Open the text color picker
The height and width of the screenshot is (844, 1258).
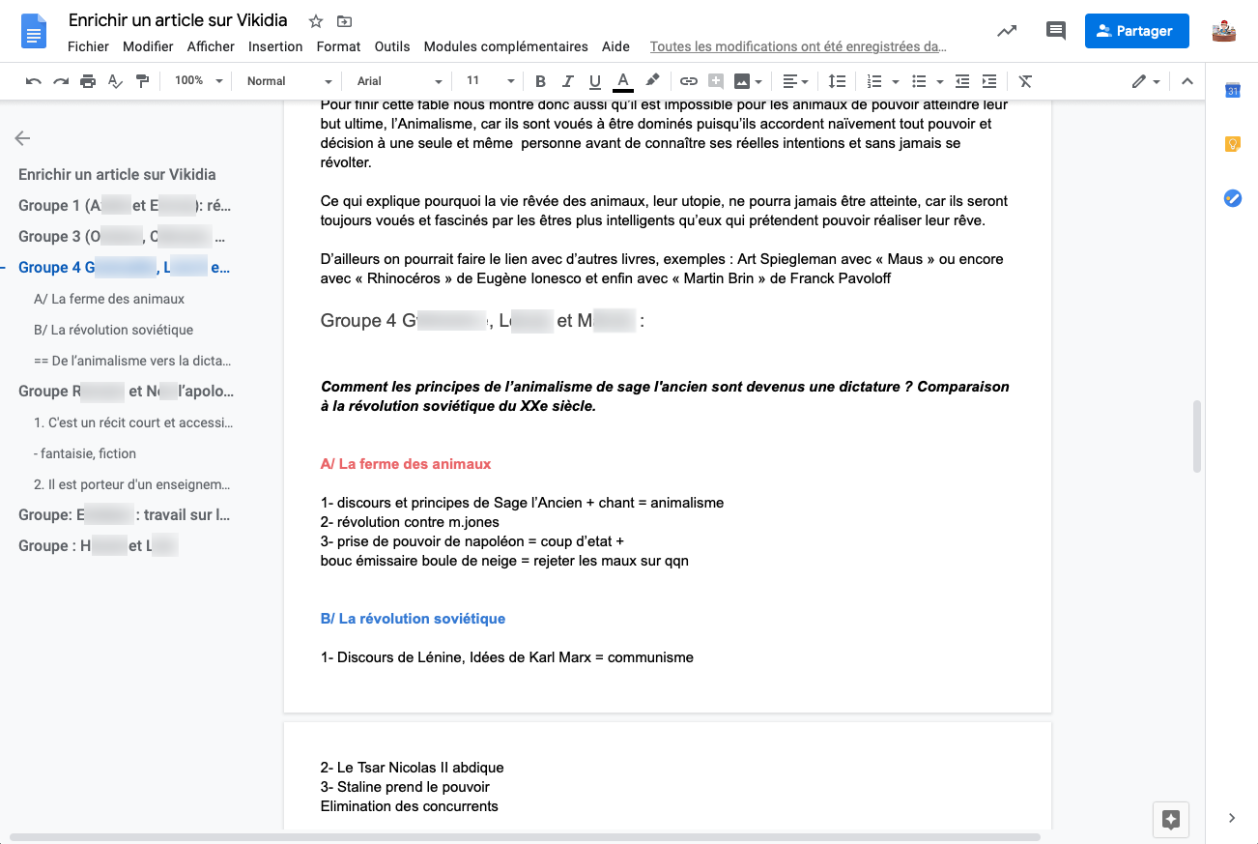[x=623, y=81]
